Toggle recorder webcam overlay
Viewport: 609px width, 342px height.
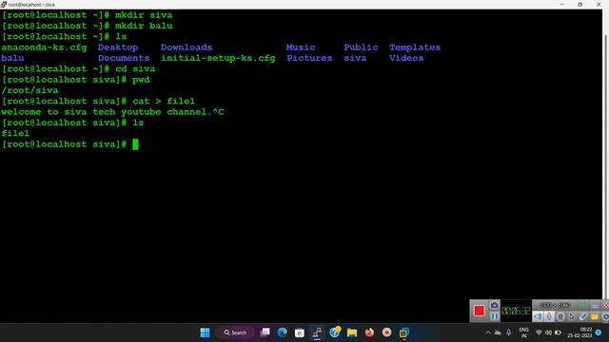(x=560, y=316)
